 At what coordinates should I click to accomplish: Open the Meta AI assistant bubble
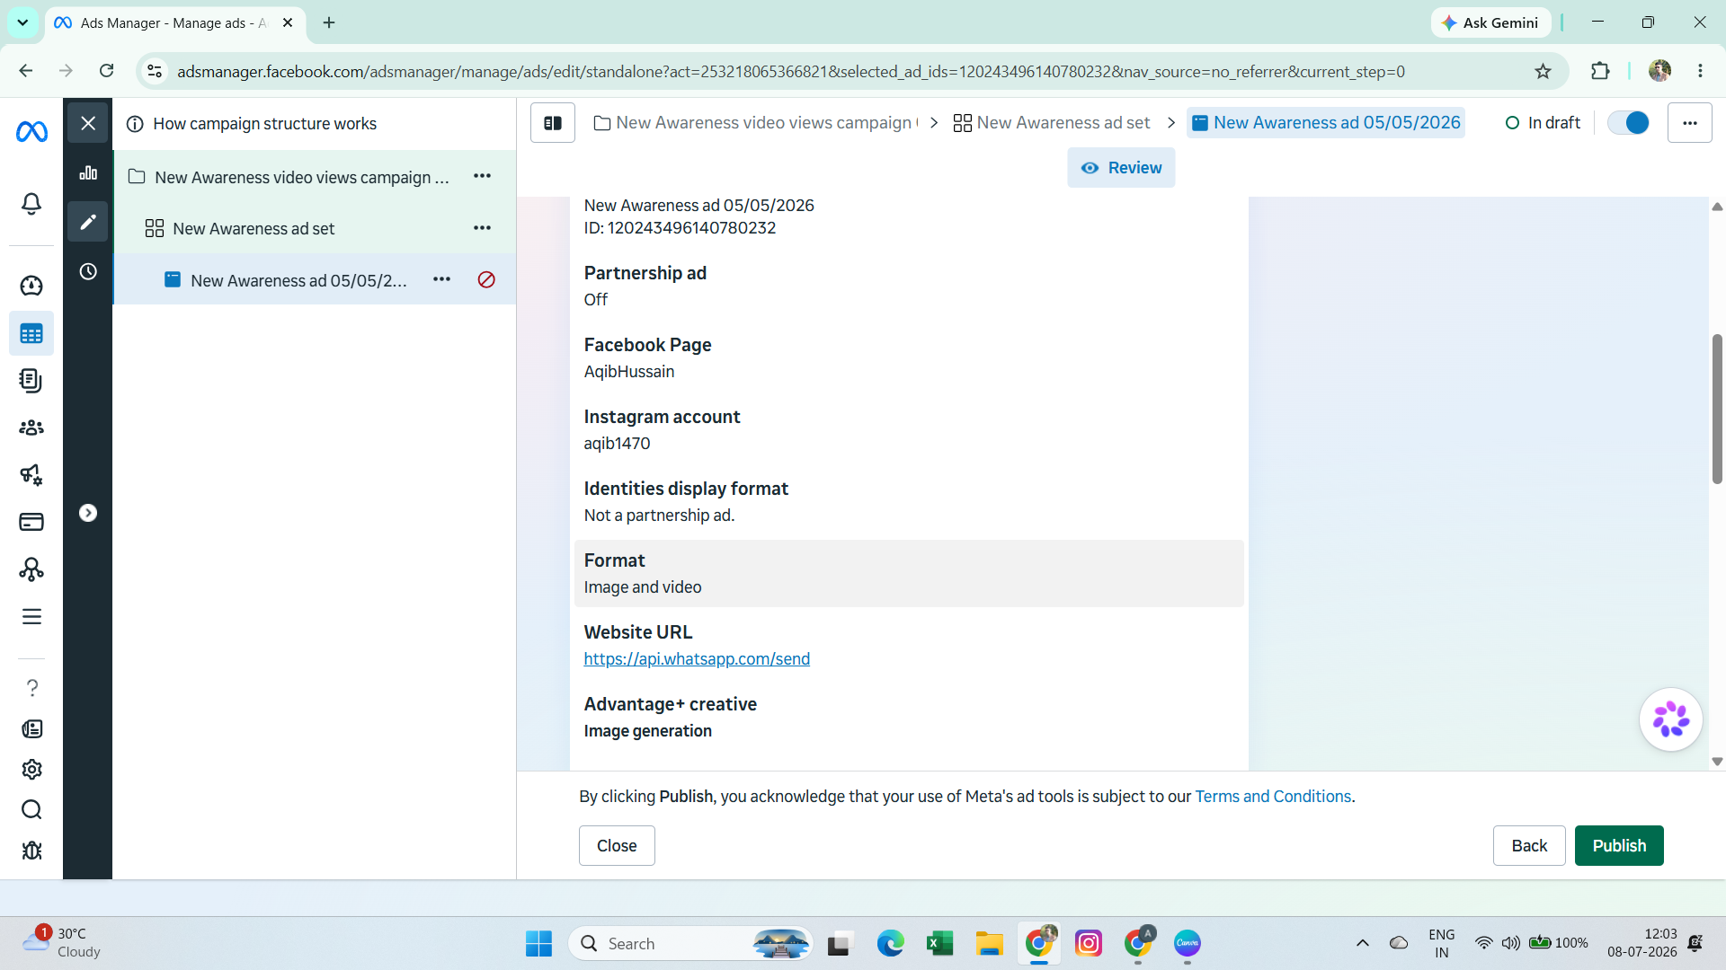pyautogui.click(x=1671, y=719)
